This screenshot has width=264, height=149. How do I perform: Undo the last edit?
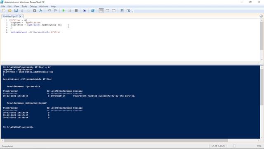(49, 10)
